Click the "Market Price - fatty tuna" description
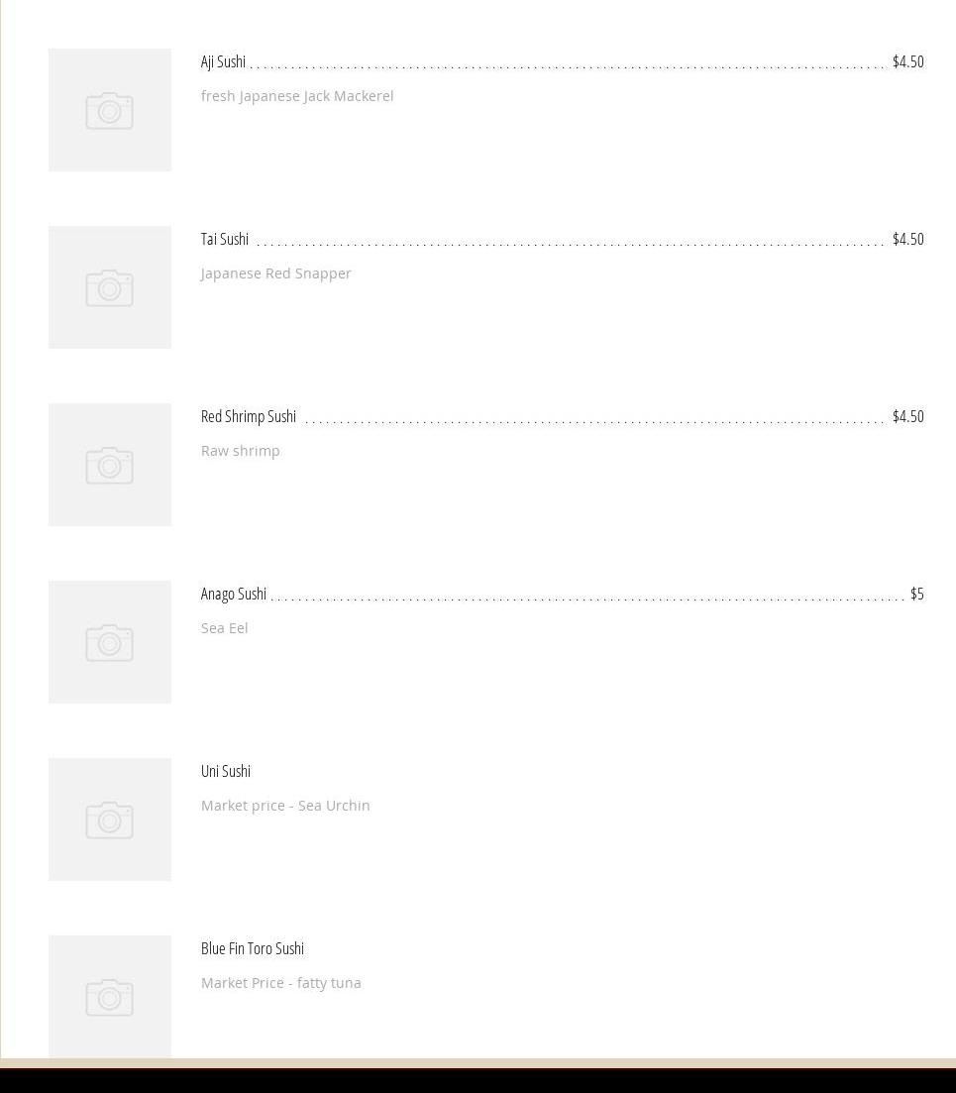Screen dimensions: 956x1093 point(281,983)
